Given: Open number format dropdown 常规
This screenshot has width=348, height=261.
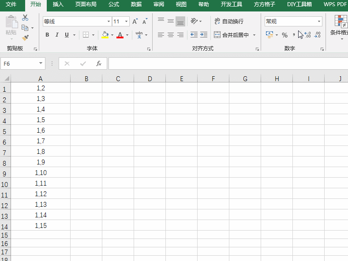Looking at the screenshot, I should point(319,22).
